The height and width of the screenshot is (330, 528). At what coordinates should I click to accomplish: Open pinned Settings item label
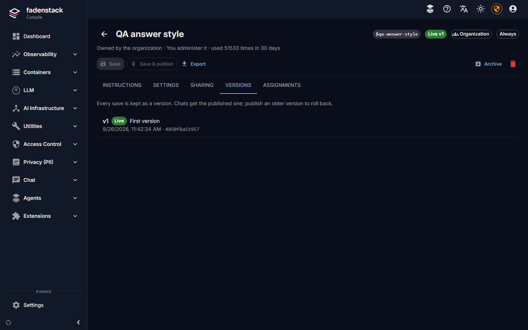[33, 305]
